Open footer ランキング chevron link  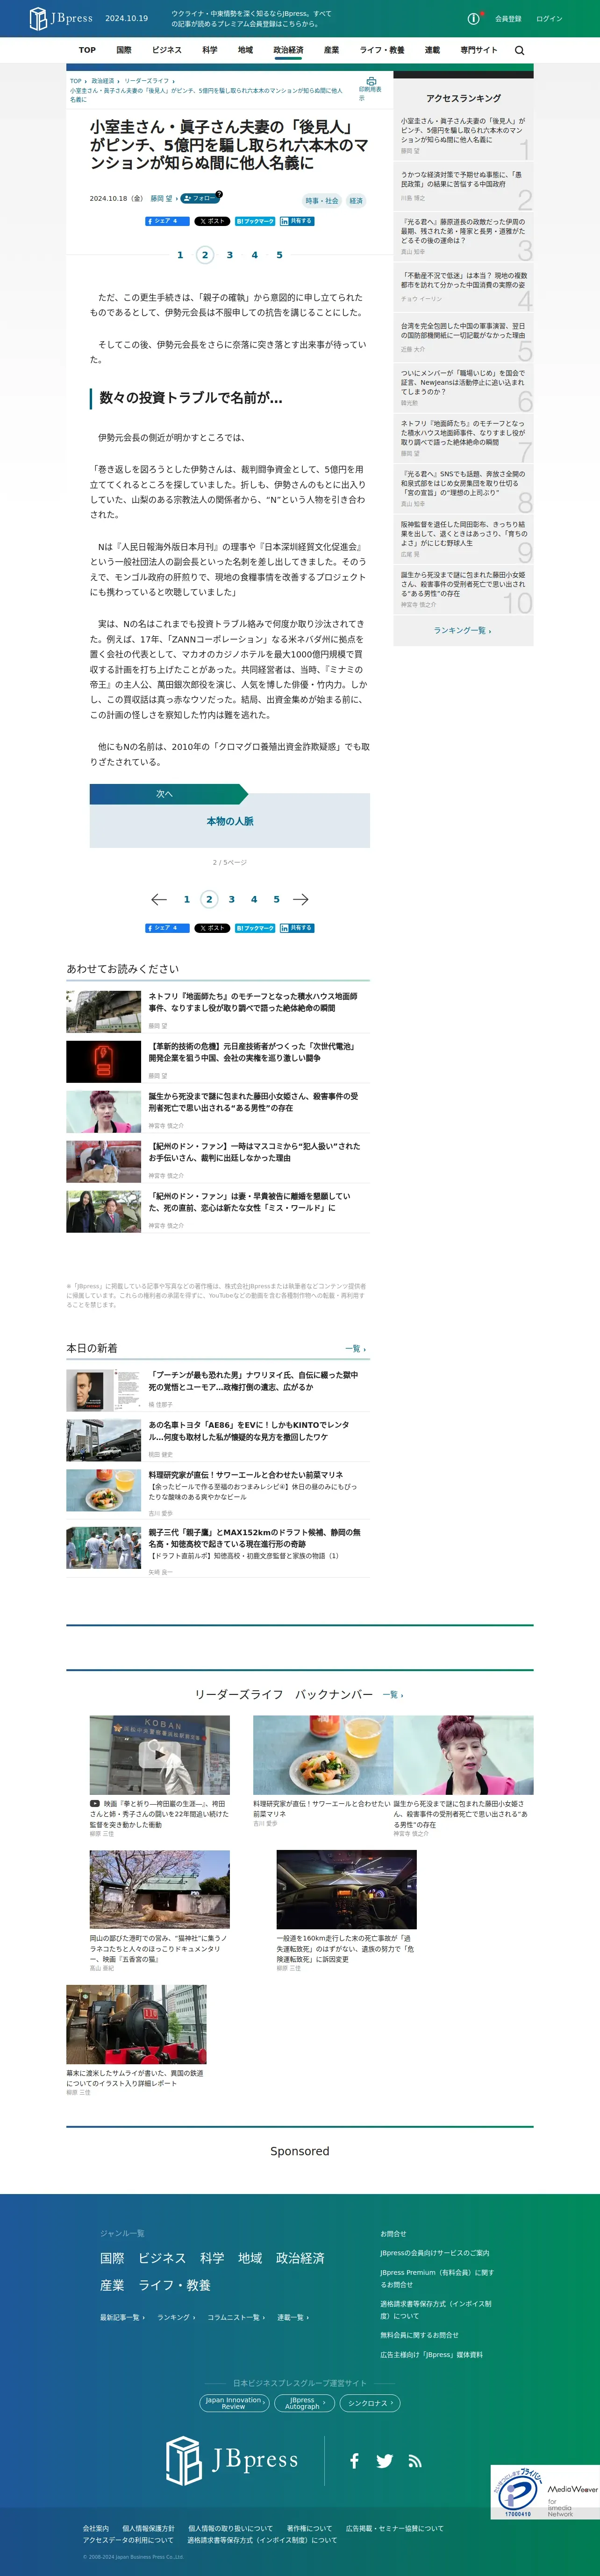176,2317
